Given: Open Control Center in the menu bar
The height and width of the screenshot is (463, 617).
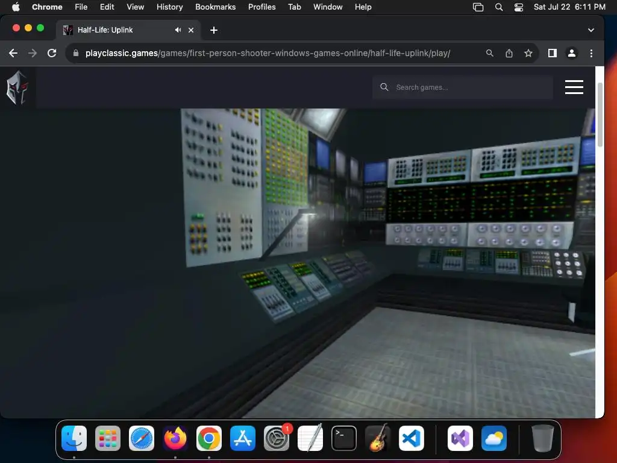Looking at the screenshot, I should click(x=519, y=7).
